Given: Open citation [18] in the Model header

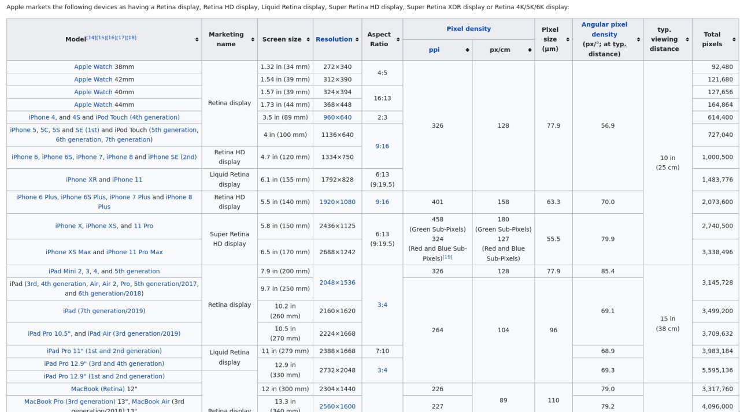Looking at the screenshot, I should pos(131,38).
